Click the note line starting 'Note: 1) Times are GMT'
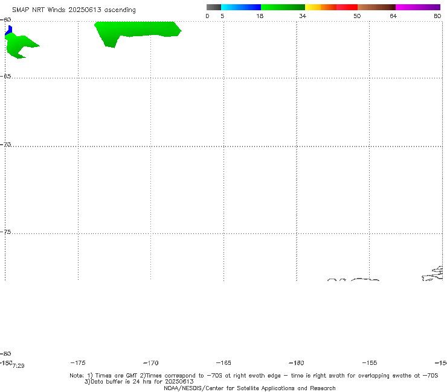This screenshot has height=392, width=447. coord(254,376)
